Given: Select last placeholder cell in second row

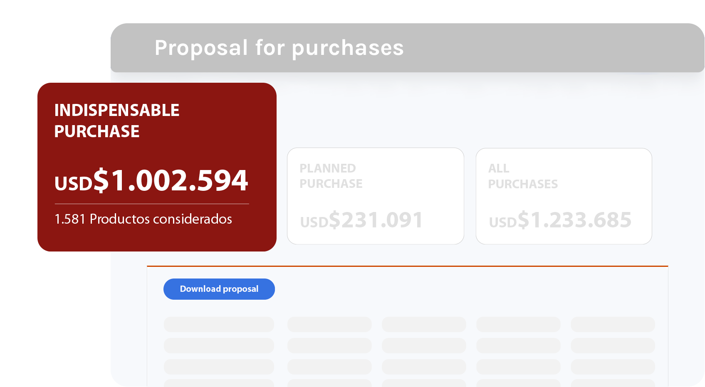Looking at the screenshot, I should (613, 345).
